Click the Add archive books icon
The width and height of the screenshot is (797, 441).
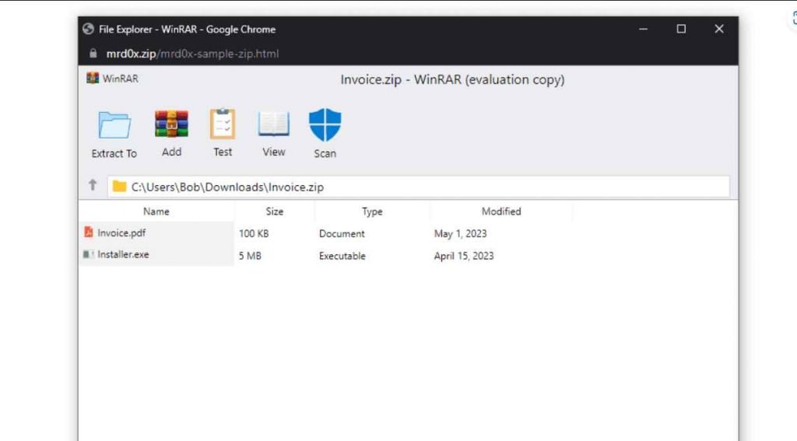[171, 124]
